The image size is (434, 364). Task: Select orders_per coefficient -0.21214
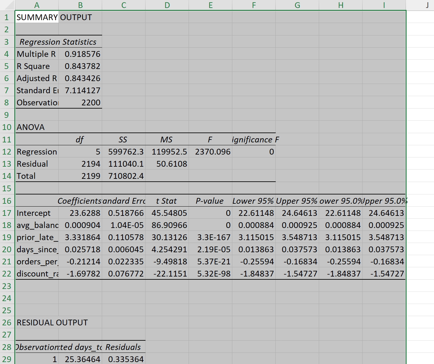(80, 262)
